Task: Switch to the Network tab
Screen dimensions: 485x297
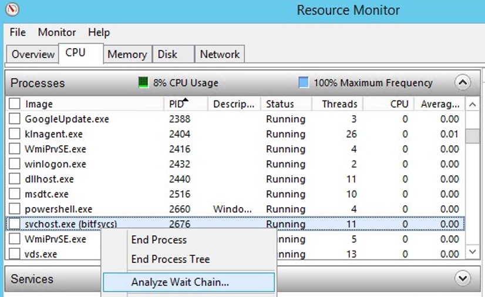Action: [220, 54]
